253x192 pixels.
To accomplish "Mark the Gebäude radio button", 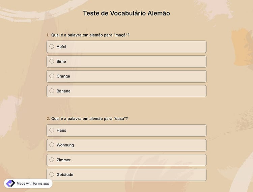I will coord(52,174).
